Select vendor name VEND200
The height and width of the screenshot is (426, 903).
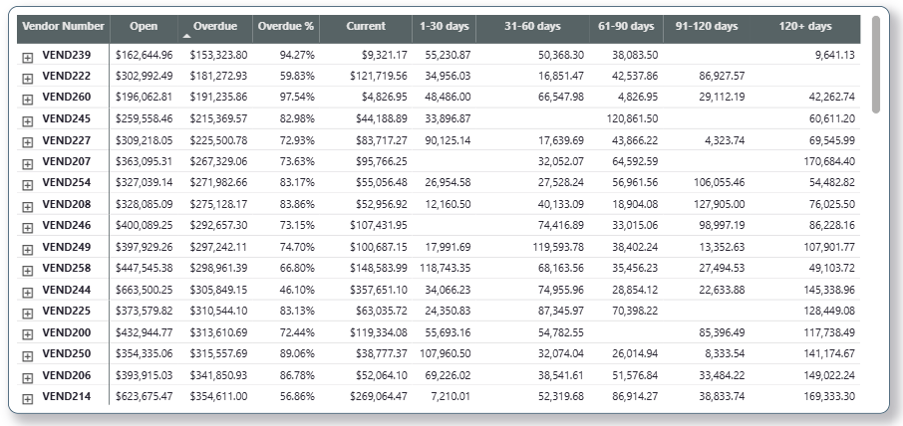pos(66,332)
